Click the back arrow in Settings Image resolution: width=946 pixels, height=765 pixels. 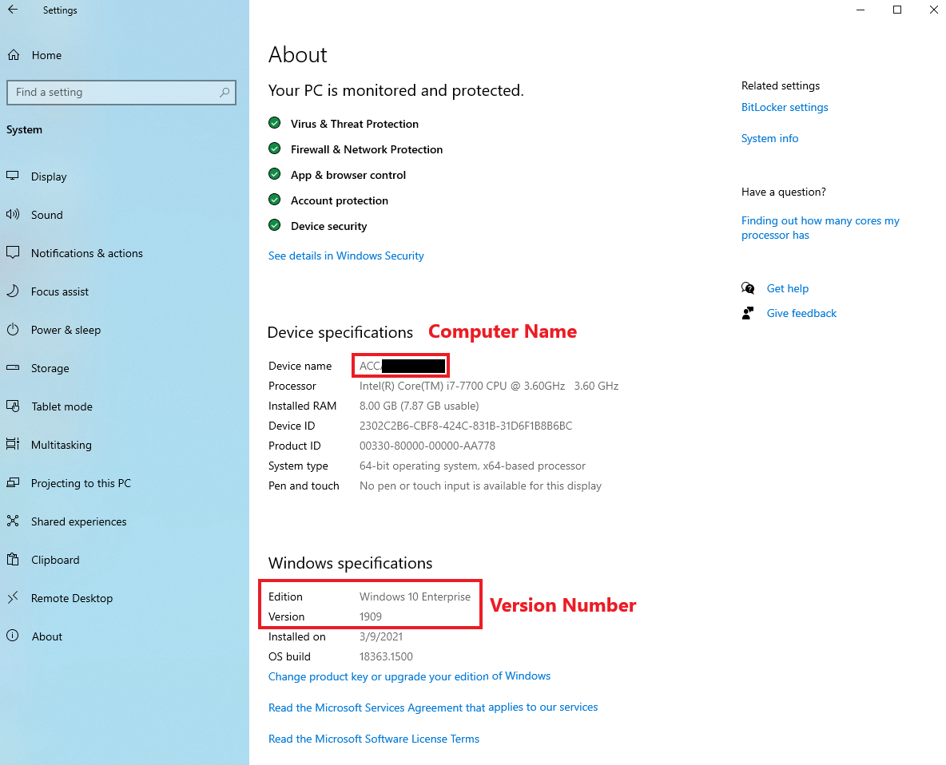pyautogui.click(x=13, y=10)
